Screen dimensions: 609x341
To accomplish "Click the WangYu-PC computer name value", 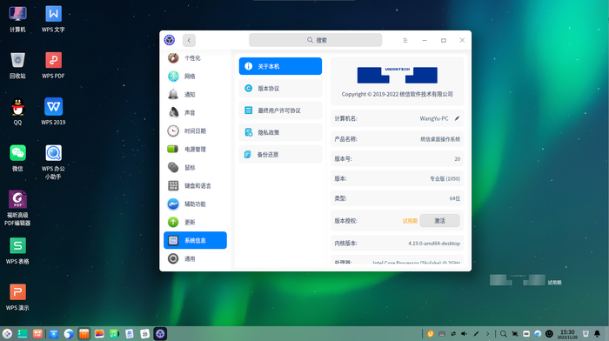I will pos(434,118).
